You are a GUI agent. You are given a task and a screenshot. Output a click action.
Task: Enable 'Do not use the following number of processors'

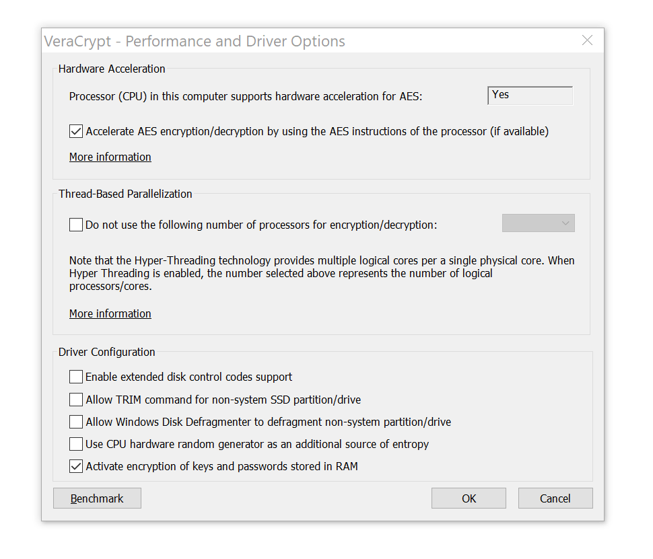tap(76, 225)
